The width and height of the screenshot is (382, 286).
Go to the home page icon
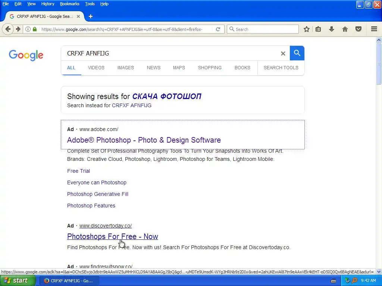pos(345,29)
